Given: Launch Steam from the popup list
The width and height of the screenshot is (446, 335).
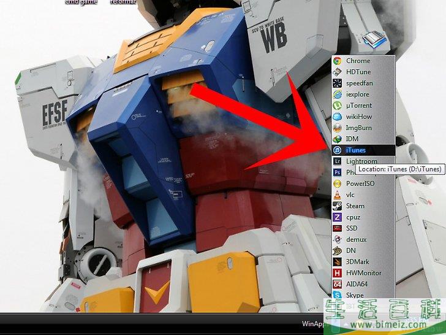Looking at the screenshot, I should click(x=363, y=206).
